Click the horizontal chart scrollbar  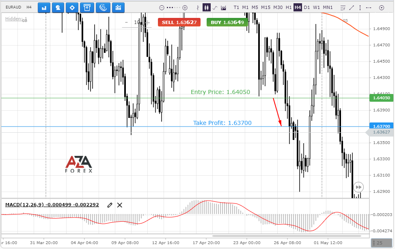[x=287, y=236]
